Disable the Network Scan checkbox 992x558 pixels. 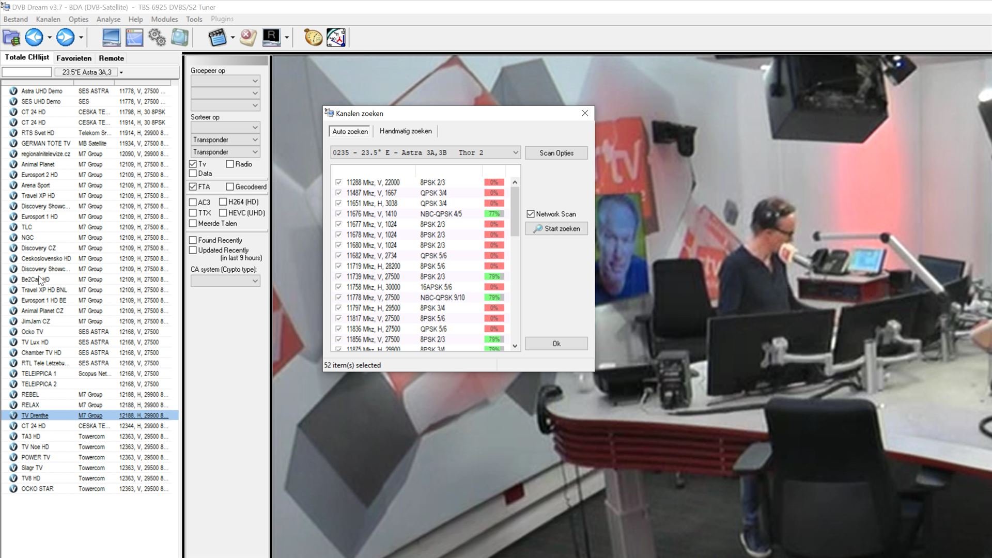point(531,214)
